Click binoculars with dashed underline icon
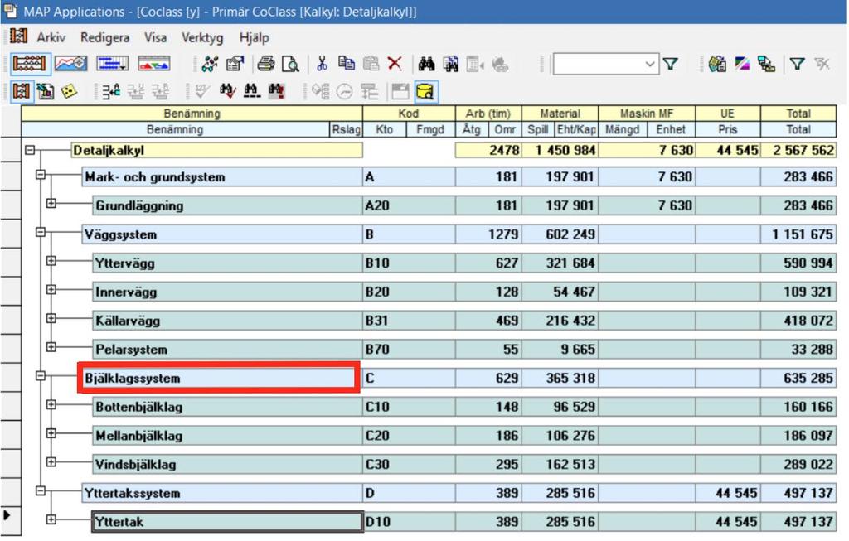 pyautogui.click(x=251, y=91)
